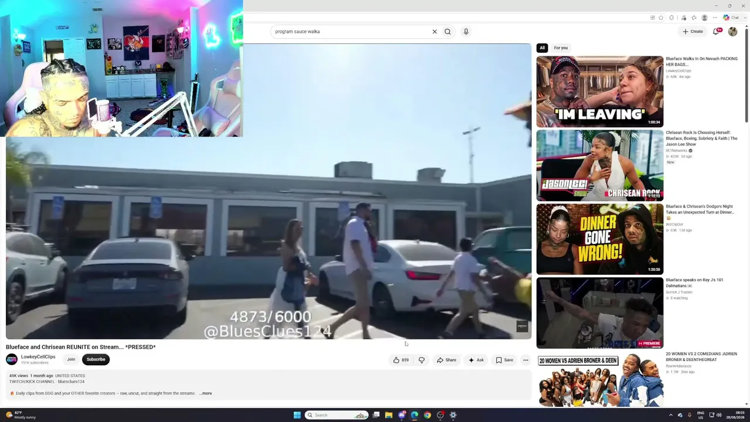Click the Windows taskbar search box
This screenshot has height=422, width=750.
(x=336, y=415)
